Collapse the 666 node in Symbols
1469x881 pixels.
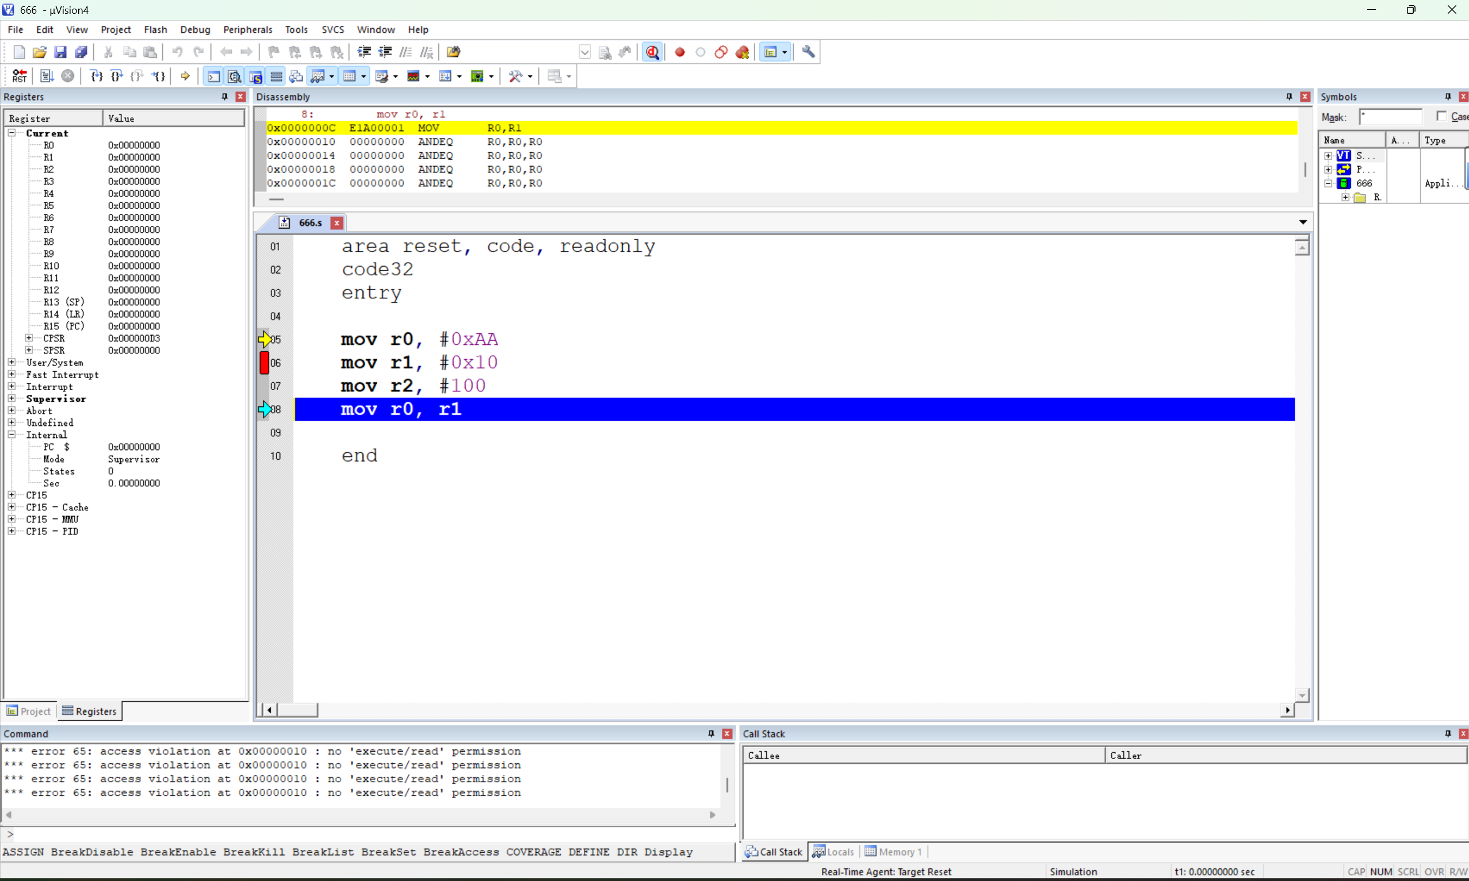1328,183
